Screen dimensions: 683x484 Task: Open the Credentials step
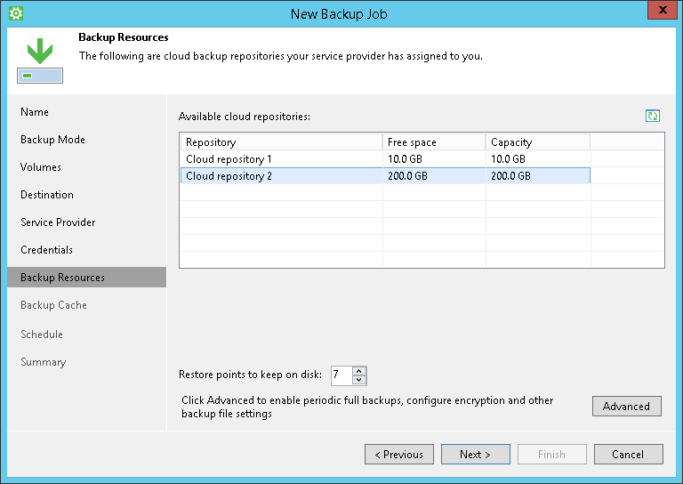coord(46,250)
